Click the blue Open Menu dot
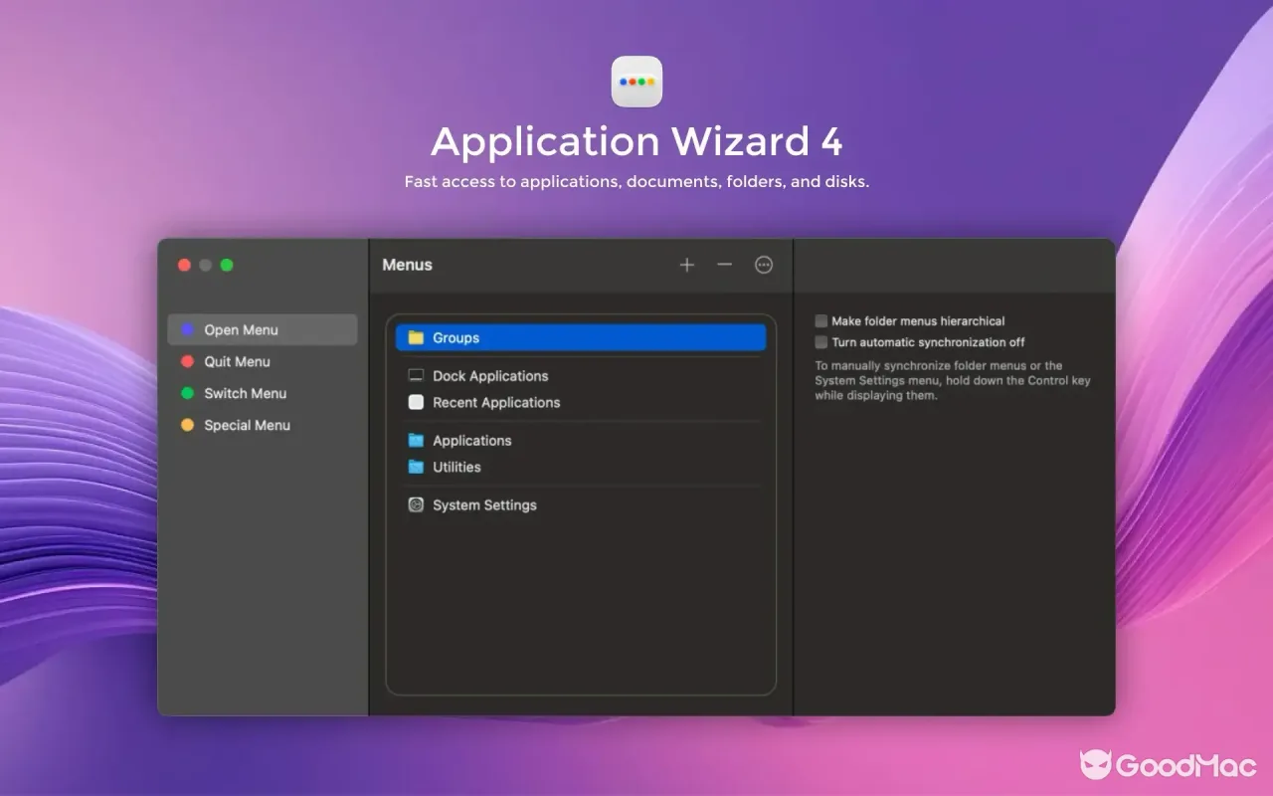This screenshot has width=1273, height=796. point(187,330)
